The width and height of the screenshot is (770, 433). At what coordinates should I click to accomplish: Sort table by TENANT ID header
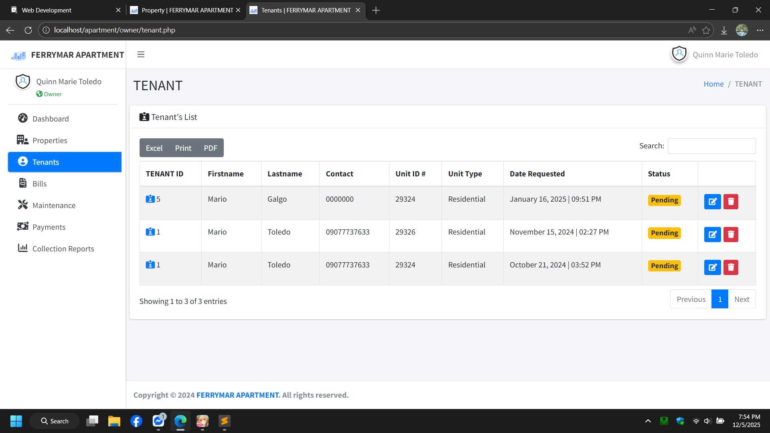164,174
